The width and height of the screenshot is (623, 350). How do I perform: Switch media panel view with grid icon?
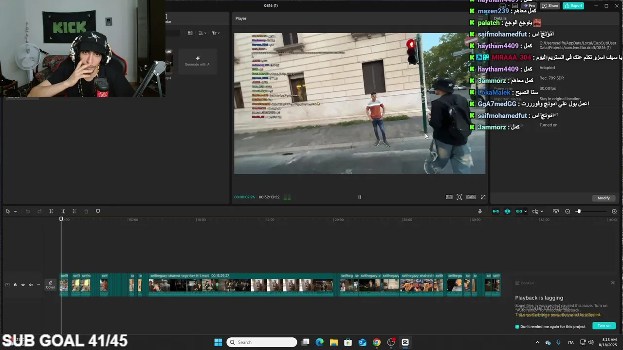[x=190, y=33]
